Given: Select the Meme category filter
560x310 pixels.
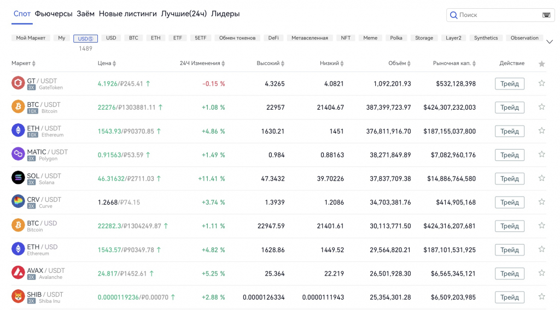Looking at the screenshot, I should click(370, 38).
